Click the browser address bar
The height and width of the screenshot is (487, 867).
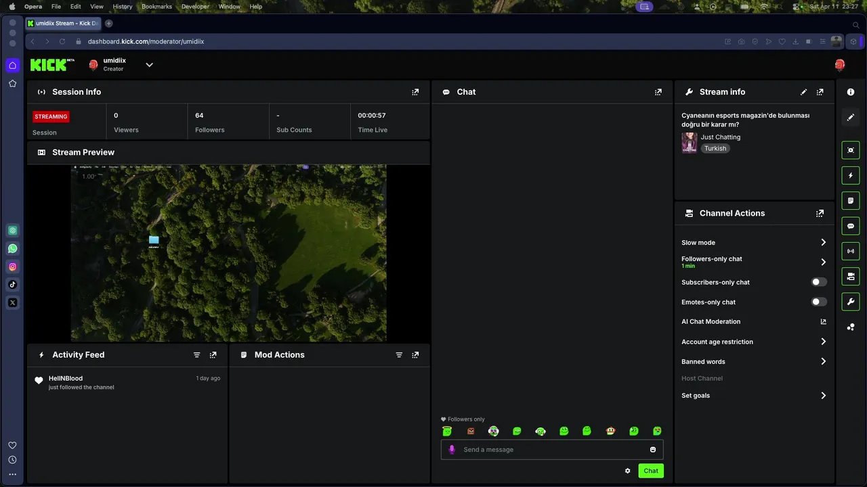[x=400, y=41]
